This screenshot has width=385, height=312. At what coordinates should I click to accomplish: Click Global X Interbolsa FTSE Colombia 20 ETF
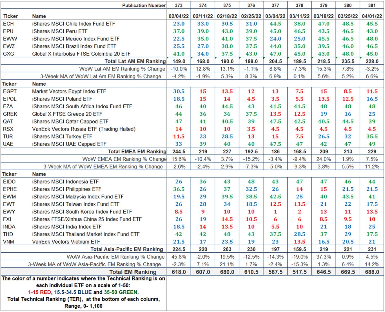click(81, 54)
